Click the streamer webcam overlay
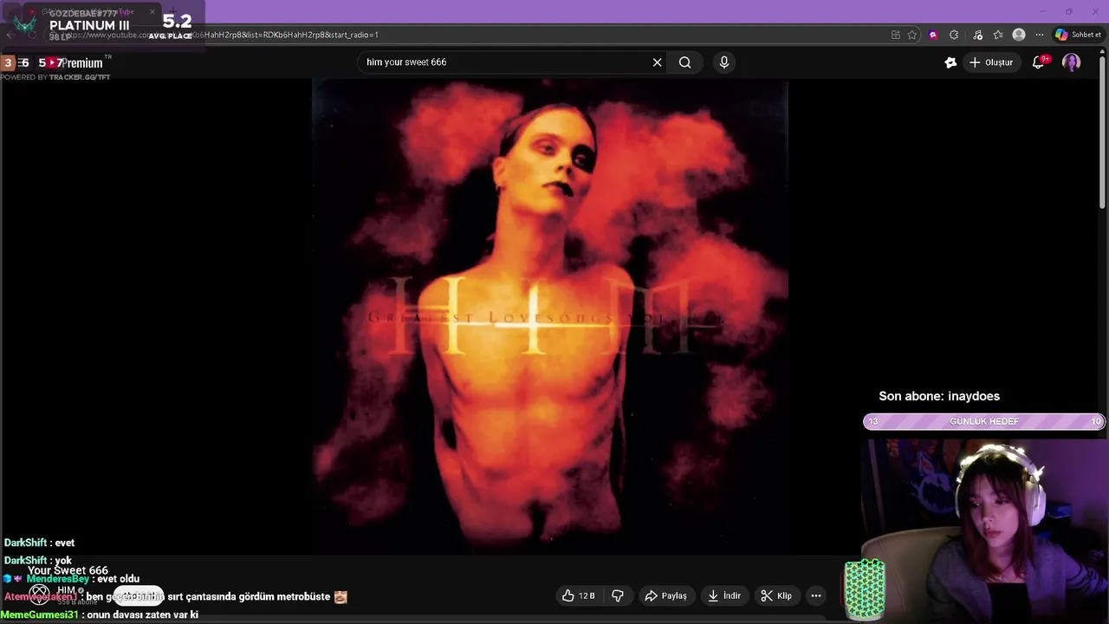Screen dimensions: 1109x624 [985, 531]
